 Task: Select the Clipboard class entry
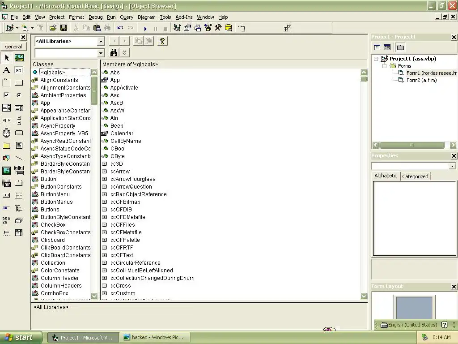pyautogui.click(x=53, y=240)
